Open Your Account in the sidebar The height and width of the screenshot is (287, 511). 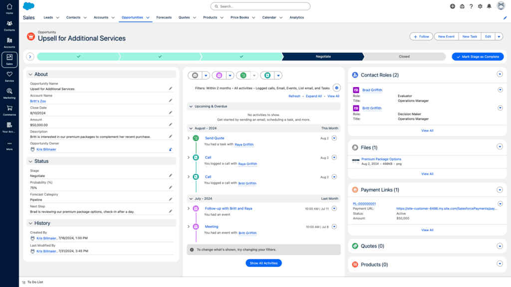click(x=9, y=127)
